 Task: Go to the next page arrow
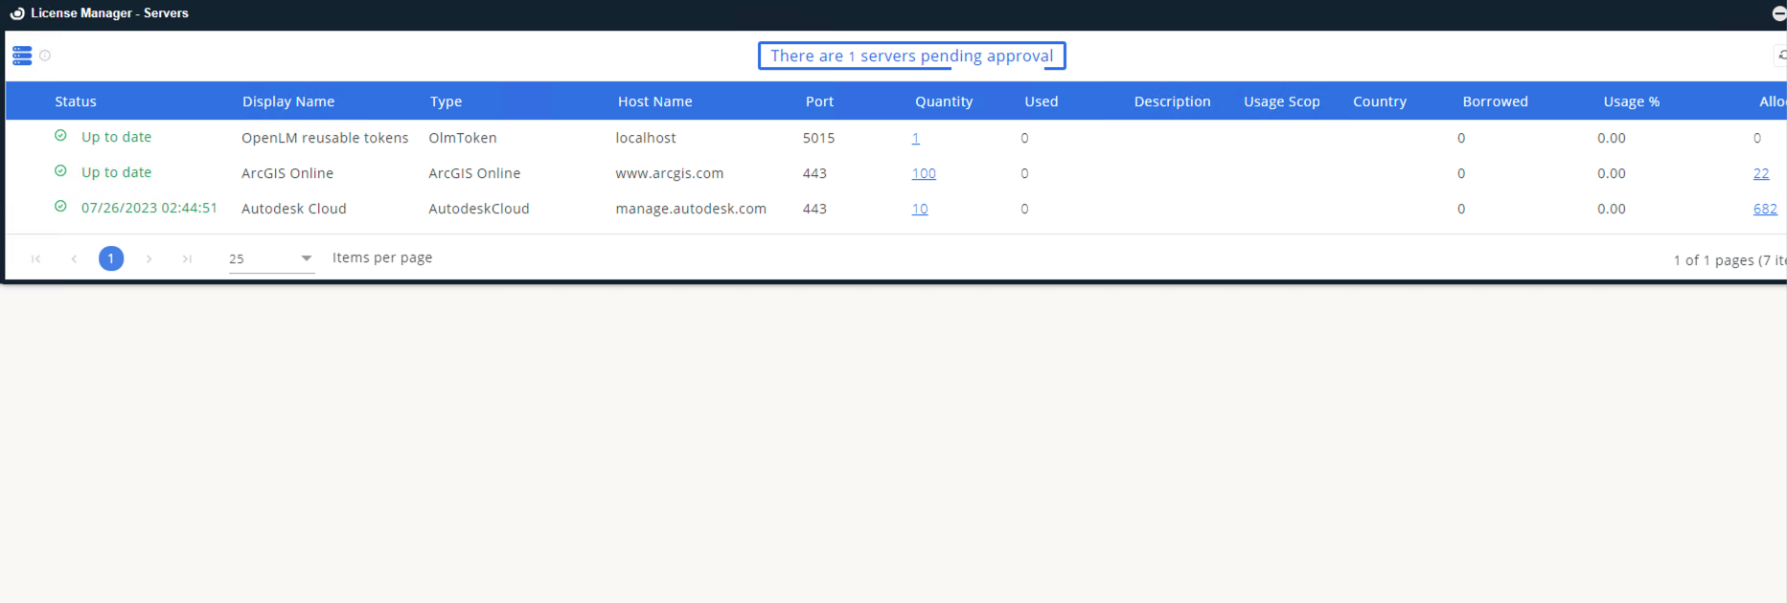149,258
